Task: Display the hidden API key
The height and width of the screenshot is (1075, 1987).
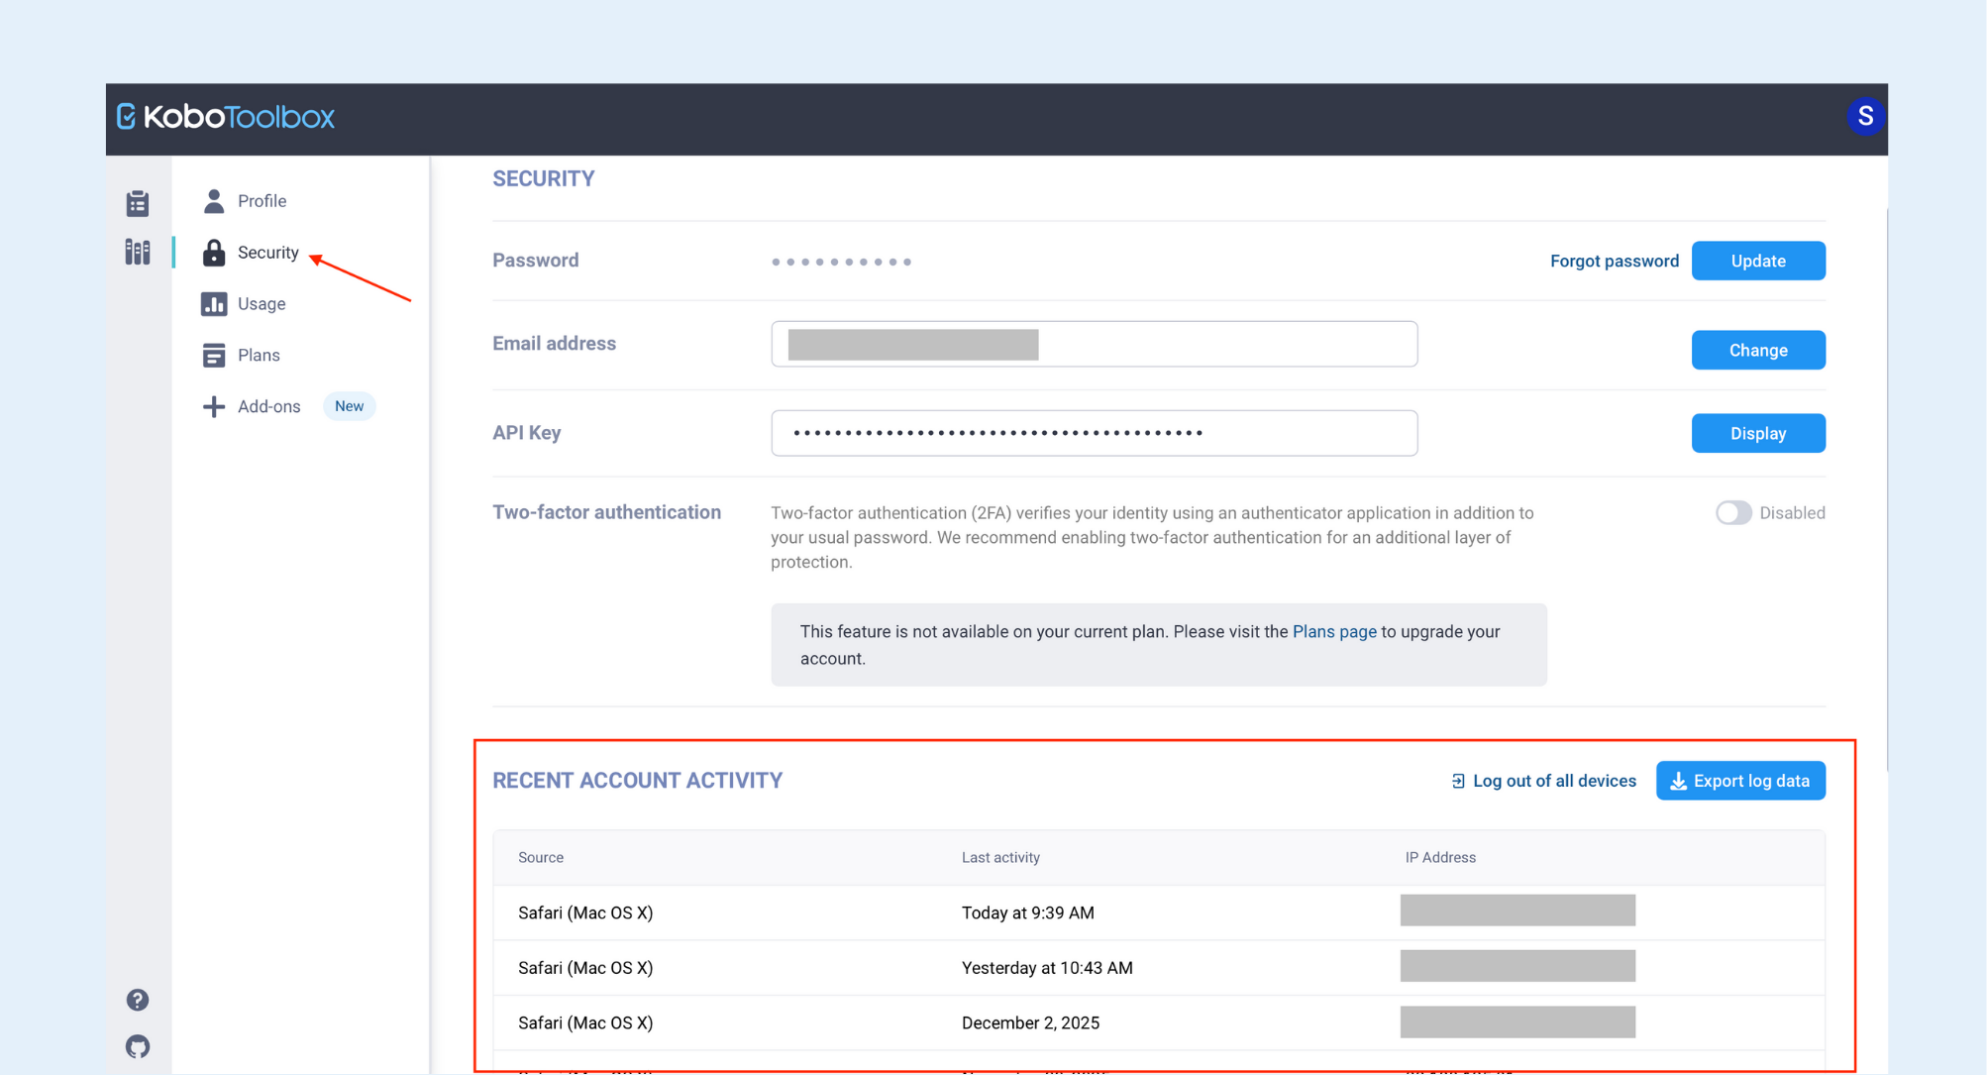Action: point(1758,433)
